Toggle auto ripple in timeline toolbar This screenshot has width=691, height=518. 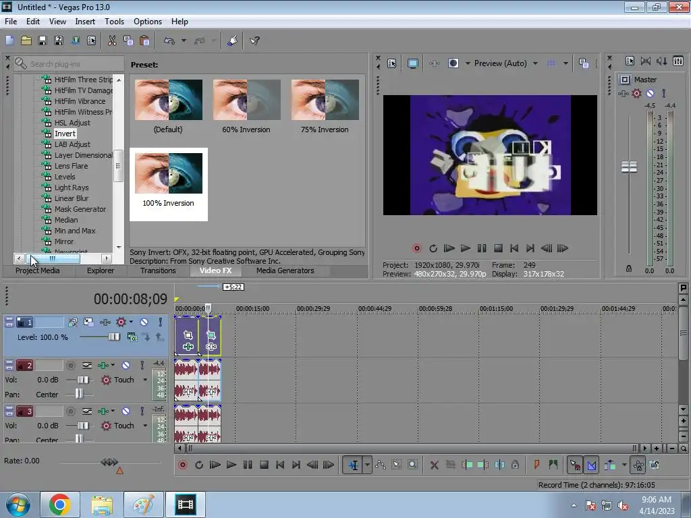(x=610, y=465)
